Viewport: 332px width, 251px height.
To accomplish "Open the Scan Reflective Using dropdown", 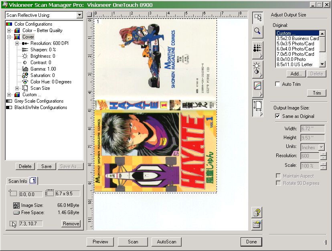I will (80, 15).
